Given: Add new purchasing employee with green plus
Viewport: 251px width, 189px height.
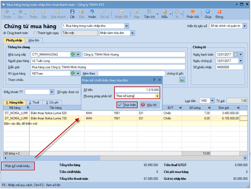Looking at the screenshot, I should click(73, 73).
